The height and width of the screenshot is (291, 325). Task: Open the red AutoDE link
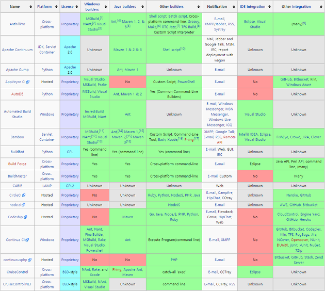point(17,94)
